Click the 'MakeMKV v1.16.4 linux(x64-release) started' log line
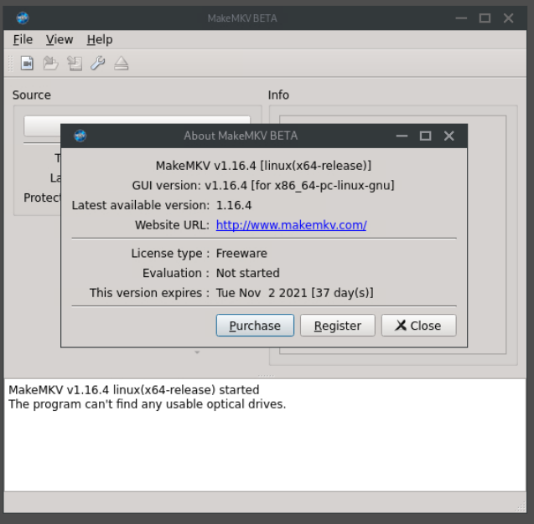Screen dimensions: 534x524 (134, 390)
